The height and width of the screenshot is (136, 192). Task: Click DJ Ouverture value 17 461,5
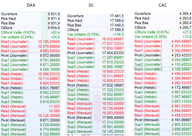(x=117, y=16)
